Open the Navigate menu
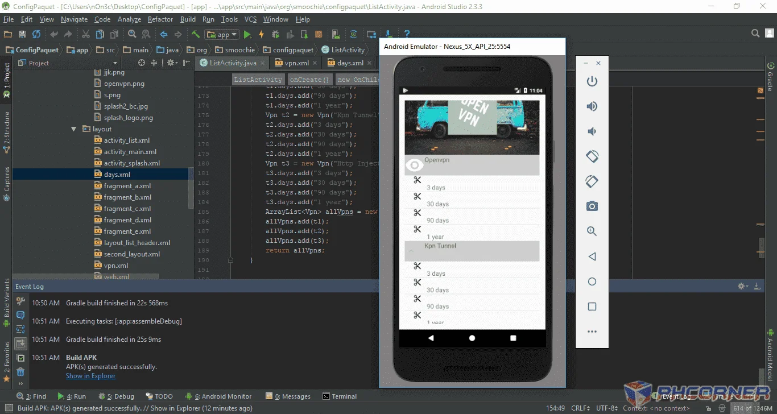This screenshot has height=414, width=777. coord(74,19)
